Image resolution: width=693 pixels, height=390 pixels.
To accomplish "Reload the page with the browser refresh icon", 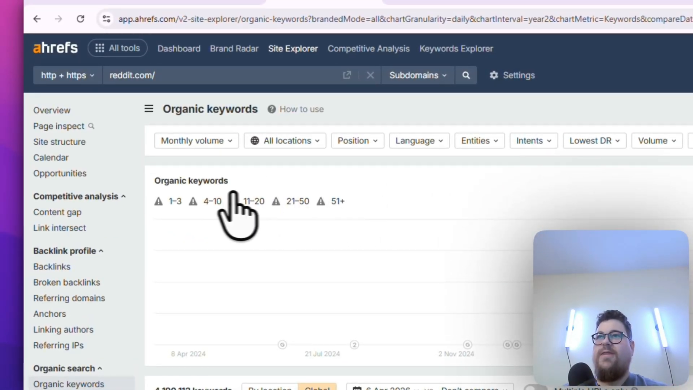I will click(80, 19).
